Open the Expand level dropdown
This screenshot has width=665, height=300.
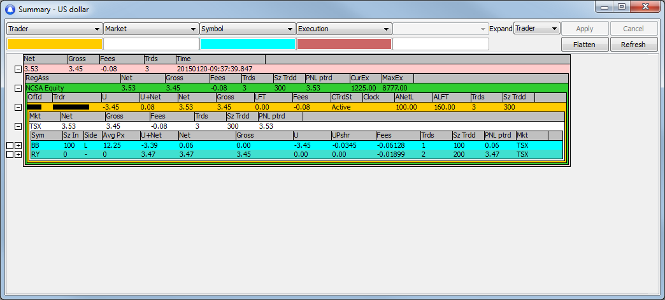tap(536, 29)
